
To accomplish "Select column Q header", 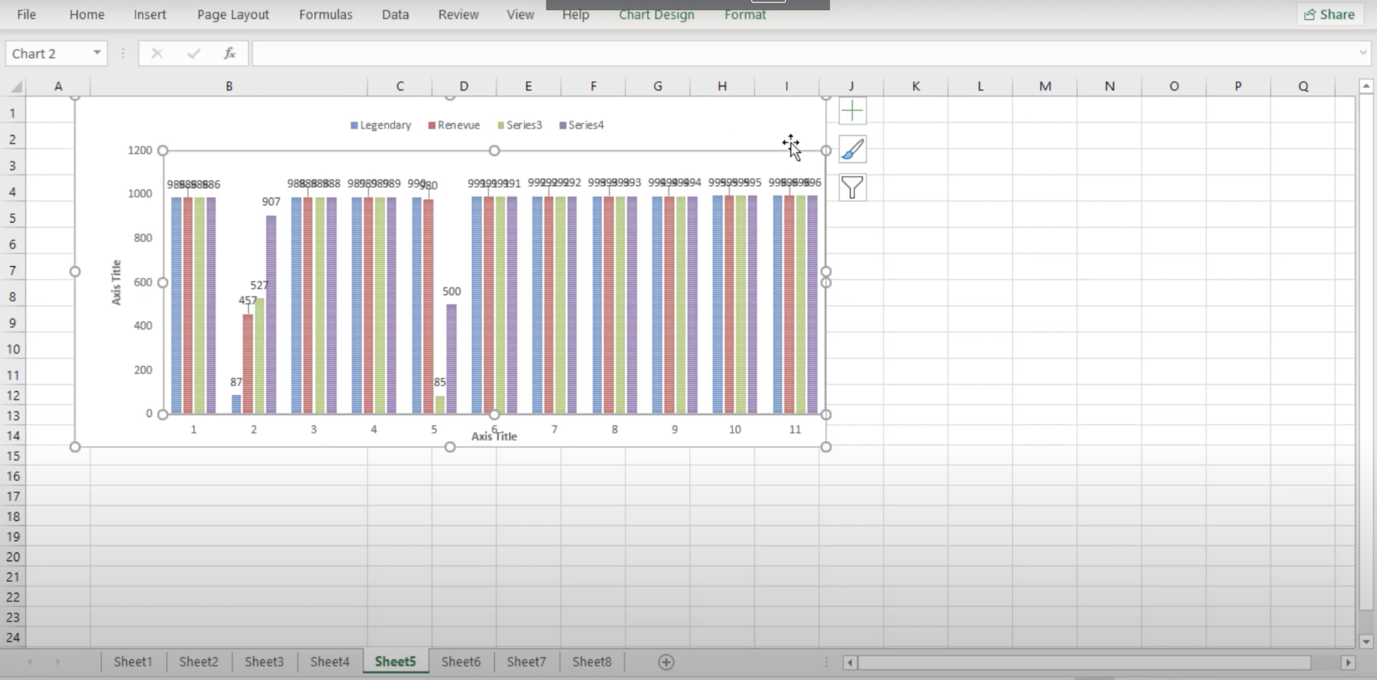I will pos(1303,86).
